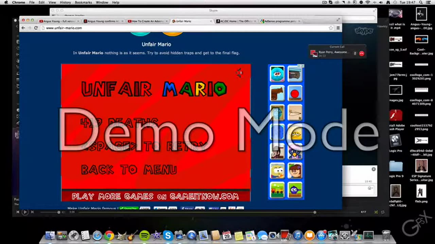Screen dimensions: 435x244
Task: Click the www.unfair-mario.com address bar
Action: (x=187, y=28)
